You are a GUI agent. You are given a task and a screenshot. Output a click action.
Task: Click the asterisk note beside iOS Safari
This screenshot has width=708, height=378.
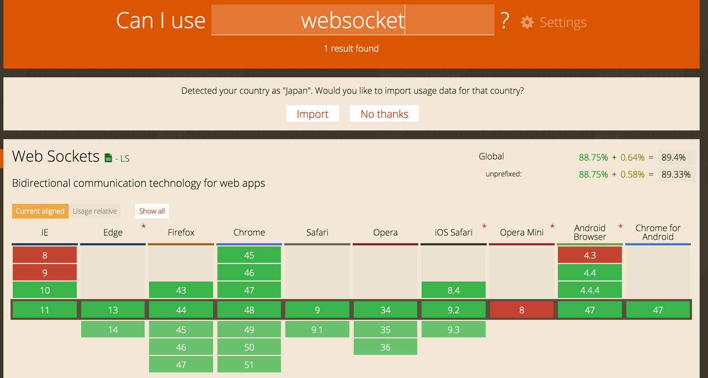484,227
